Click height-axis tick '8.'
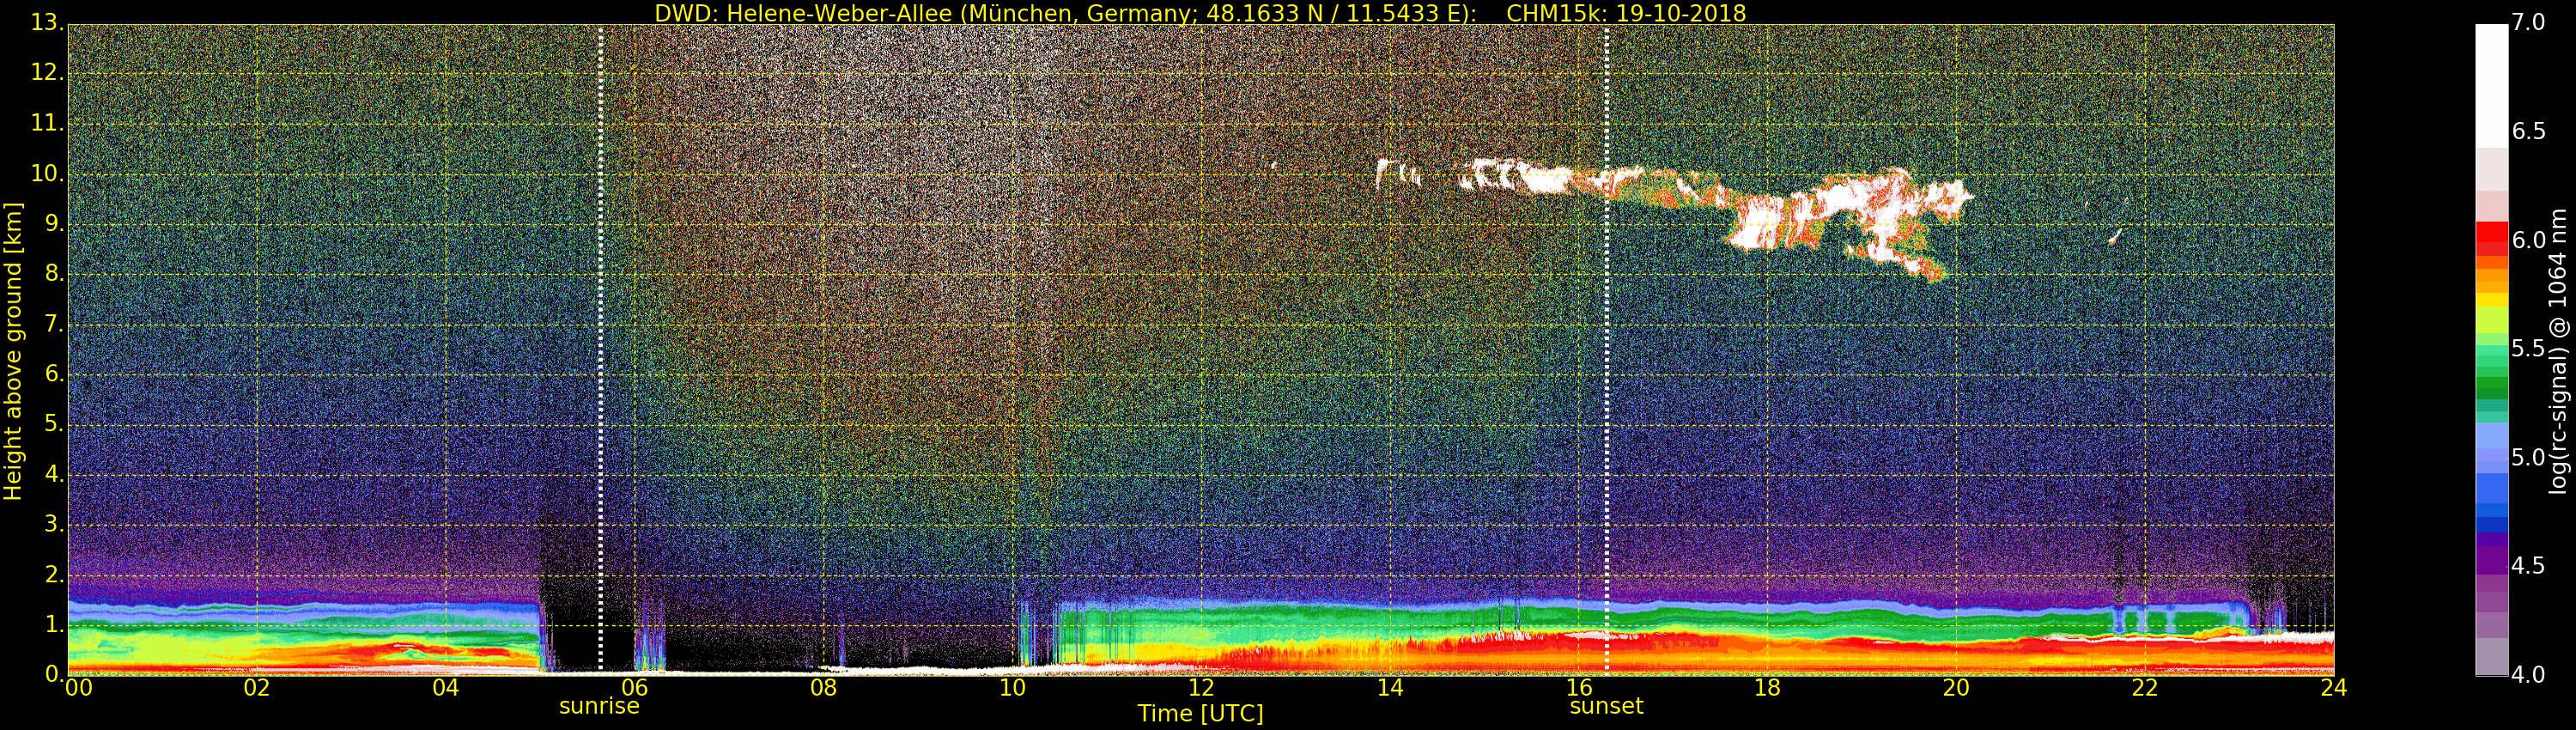 [x=54, y=274]
